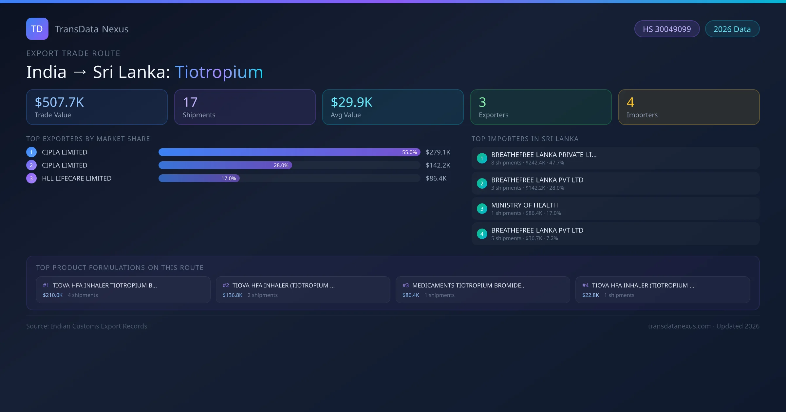The image size is (786, 412).
Task: Click green rank 4 importer badge
Action: pos(482,234)
